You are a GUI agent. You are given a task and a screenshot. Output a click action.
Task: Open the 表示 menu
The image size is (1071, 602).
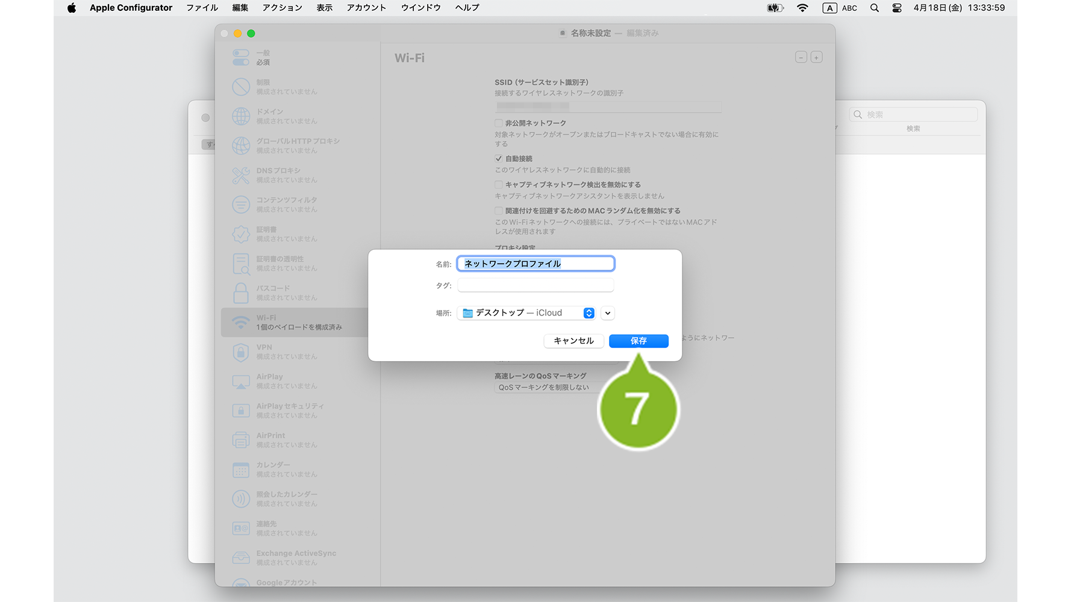[325, 8]
